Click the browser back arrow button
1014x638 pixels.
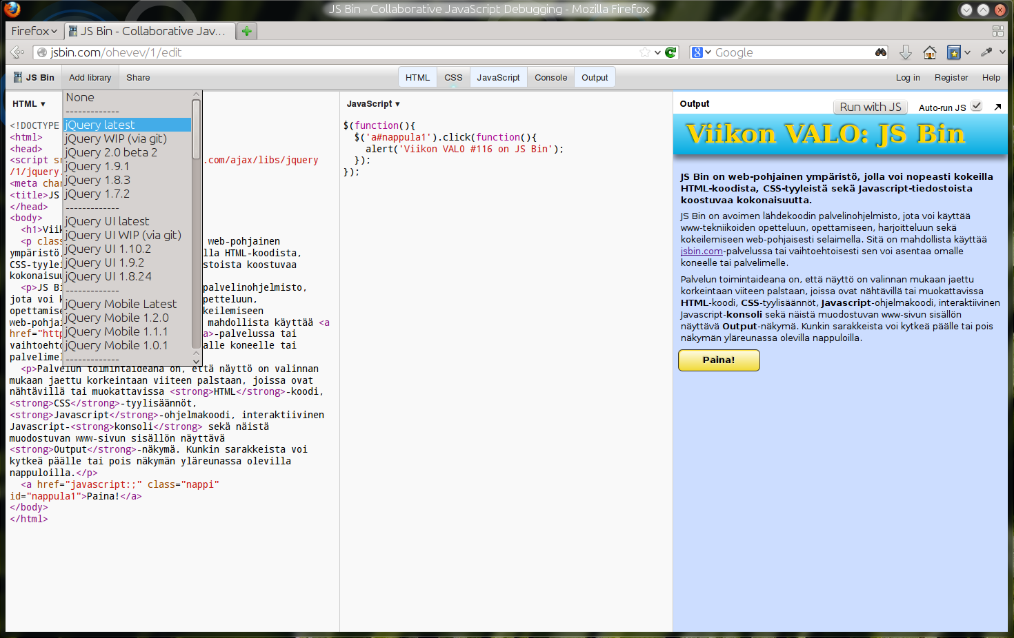pyautogui.click(x=18, y=52)
